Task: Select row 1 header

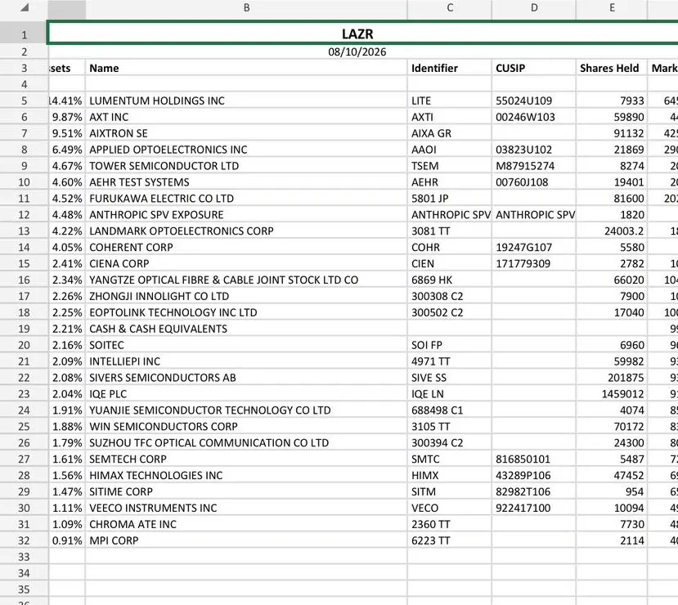Action: (24, 34)
